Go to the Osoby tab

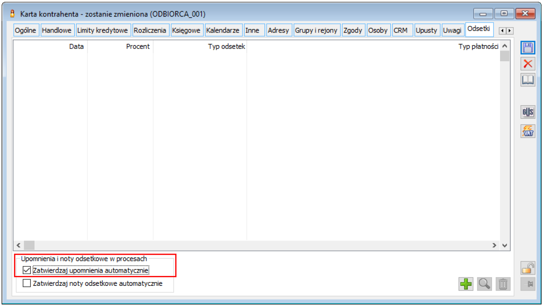378,30
